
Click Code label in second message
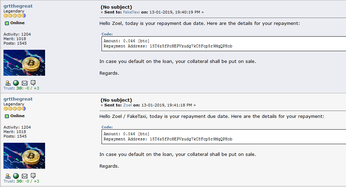[107, 127]
